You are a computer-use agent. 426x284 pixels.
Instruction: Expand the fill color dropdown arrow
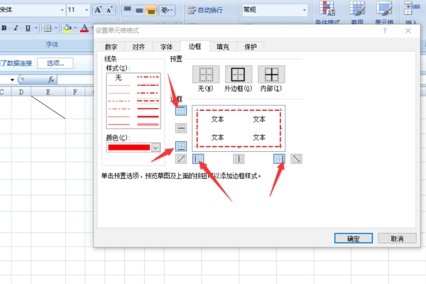tap(75, 28)
